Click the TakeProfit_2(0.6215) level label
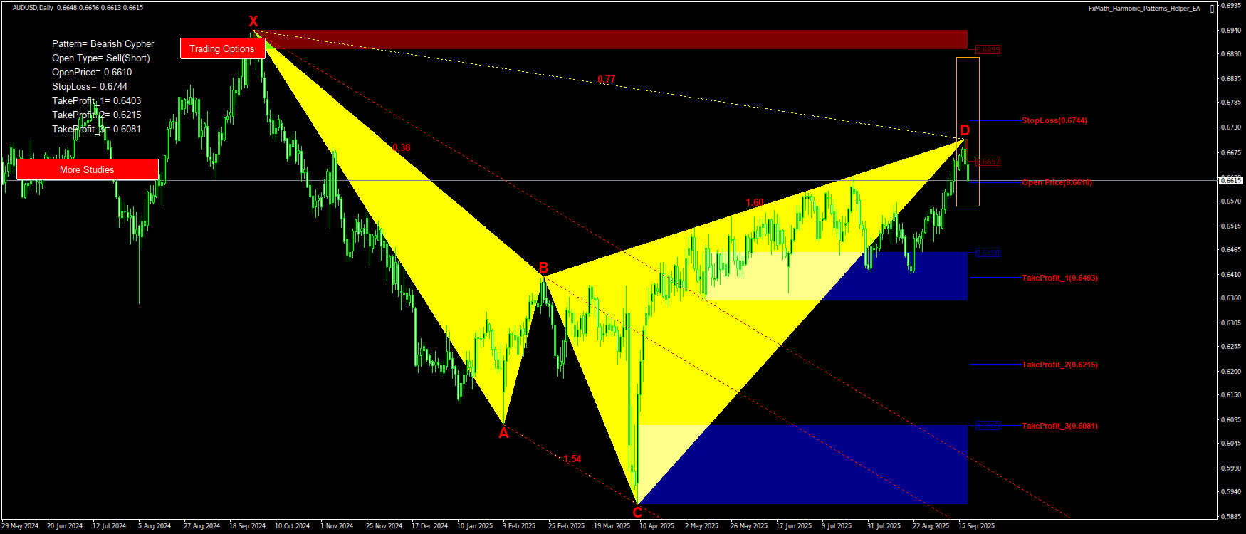This screenshot has height=534, width=1246. click(1059, 365)
